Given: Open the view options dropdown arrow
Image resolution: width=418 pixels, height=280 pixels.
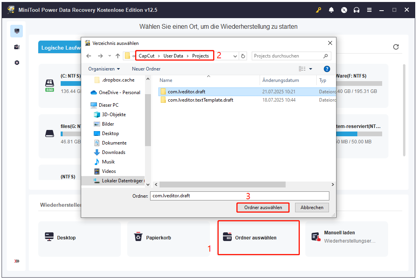Looking at the screenshot, I should coord(310,69).
